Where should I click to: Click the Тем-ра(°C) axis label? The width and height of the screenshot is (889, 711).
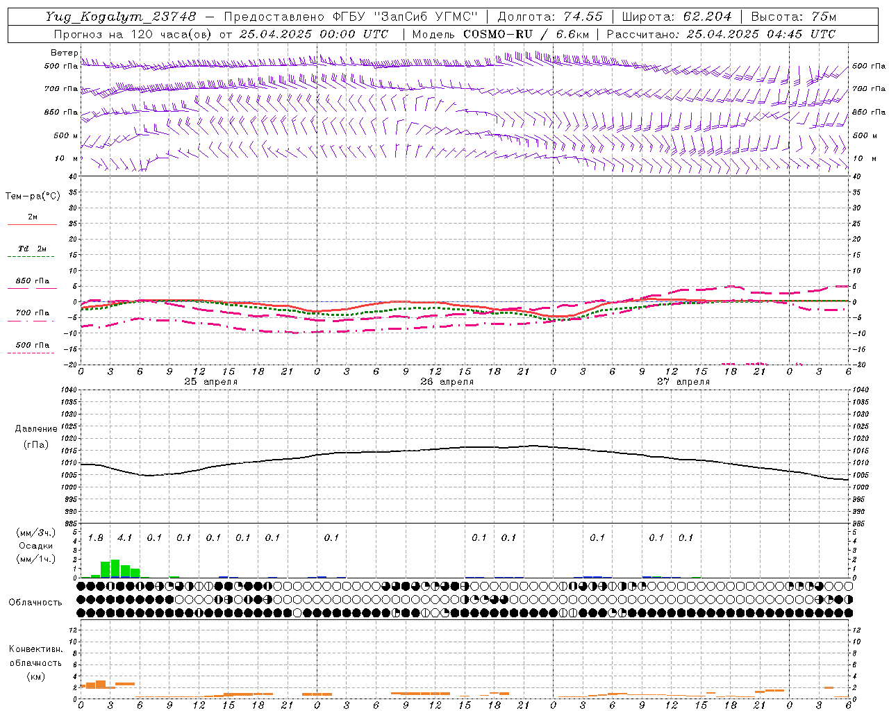point(33,196)
